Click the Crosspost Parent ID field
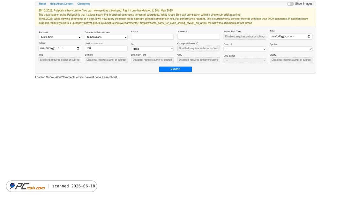Screen dimensions: 351x198 click(198, 48)
